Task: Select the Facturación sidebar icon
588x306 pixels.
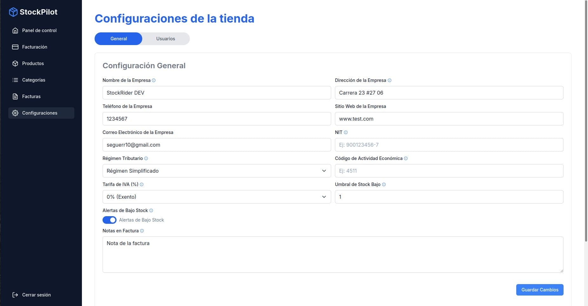Action: tap(15, 47)
